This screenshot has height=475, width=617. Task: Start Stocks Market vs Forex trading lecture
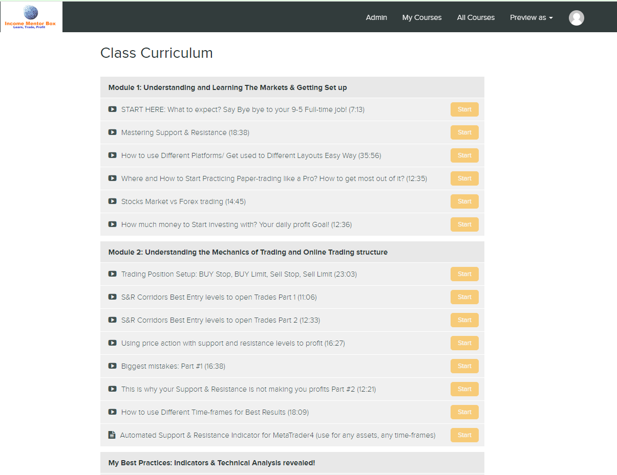click(x=464, y=201)
